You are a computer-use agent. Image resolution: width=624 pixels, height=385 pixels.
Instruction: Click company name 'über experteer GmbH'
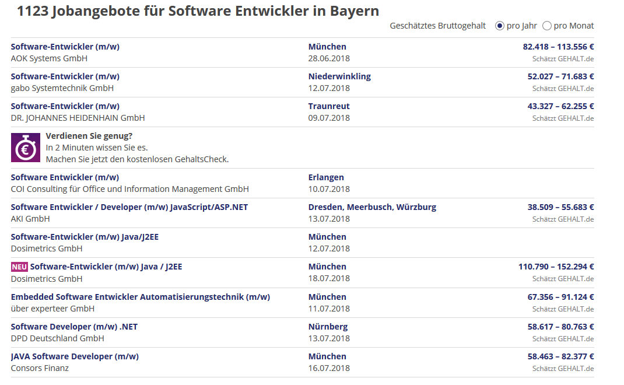point(52,309)
